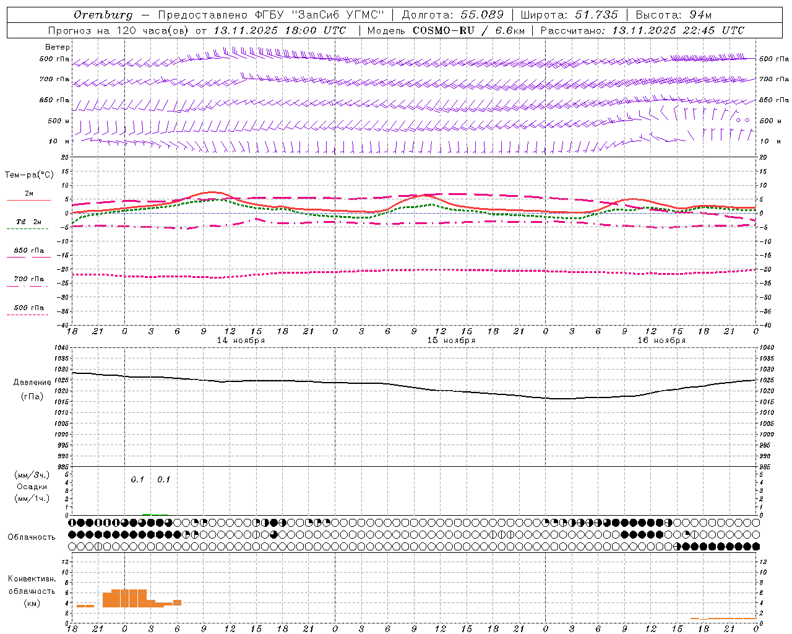Screen dimensions: 792x634
Task: Click the Orenburg station title
Action: tap(103, 15)
